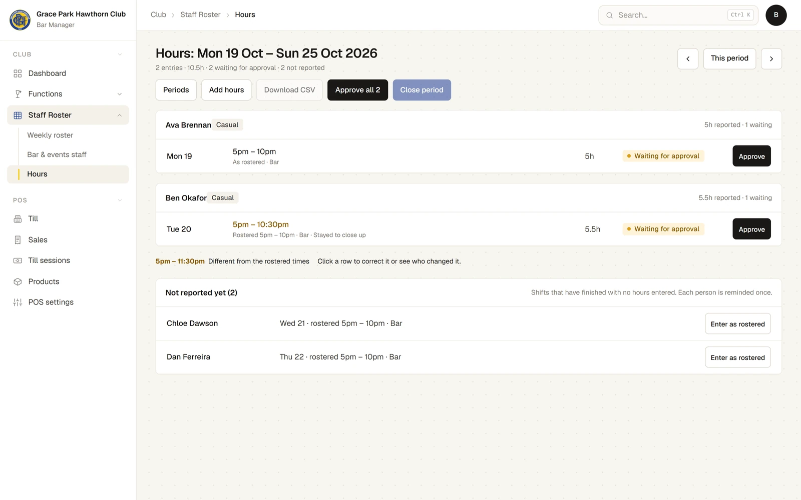Image resolution: width=801 pixels, height=500 pixels.
Task: Click the '5.5h reported · 1 waiting' summary
Action: [x=735, y=198]
